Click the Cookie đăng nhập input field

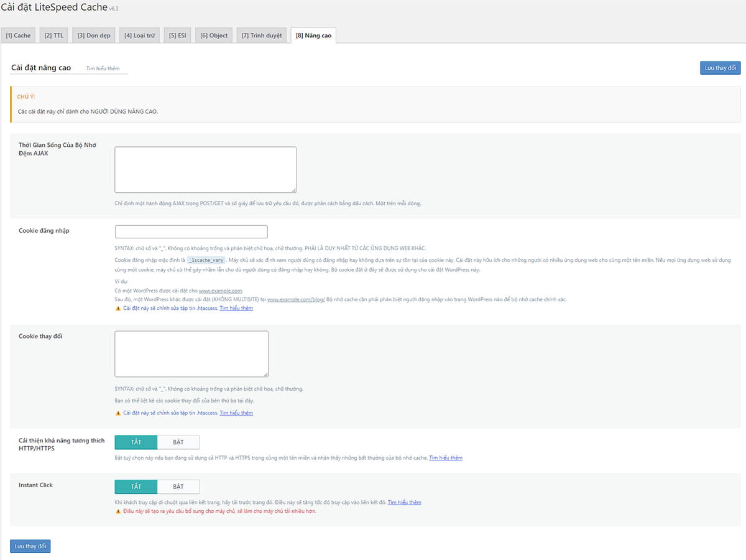[191, 231]
